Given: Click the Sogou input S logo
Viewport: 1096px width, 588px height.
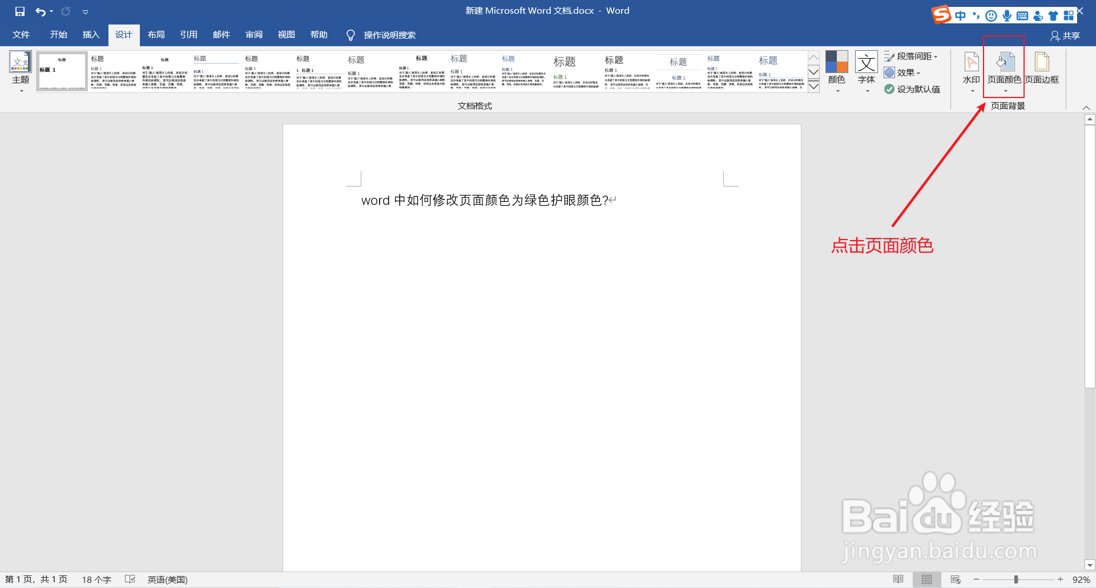Looking at the screenshot, I should (941, 14).
